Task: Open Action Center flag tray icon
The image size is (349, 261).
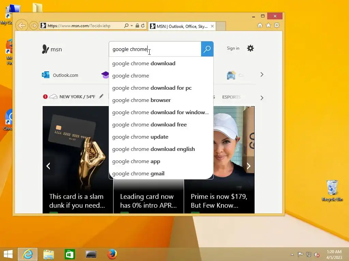Action: (300, 255)
